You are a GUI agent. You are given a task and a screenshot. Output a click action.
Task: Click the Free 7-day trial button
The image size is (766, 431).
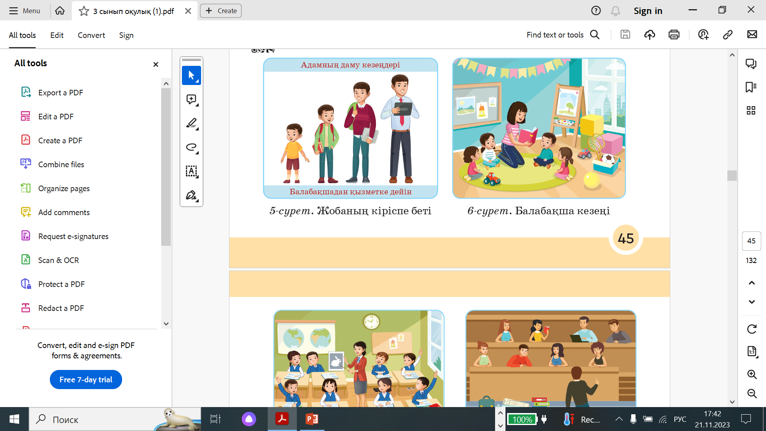86,380
